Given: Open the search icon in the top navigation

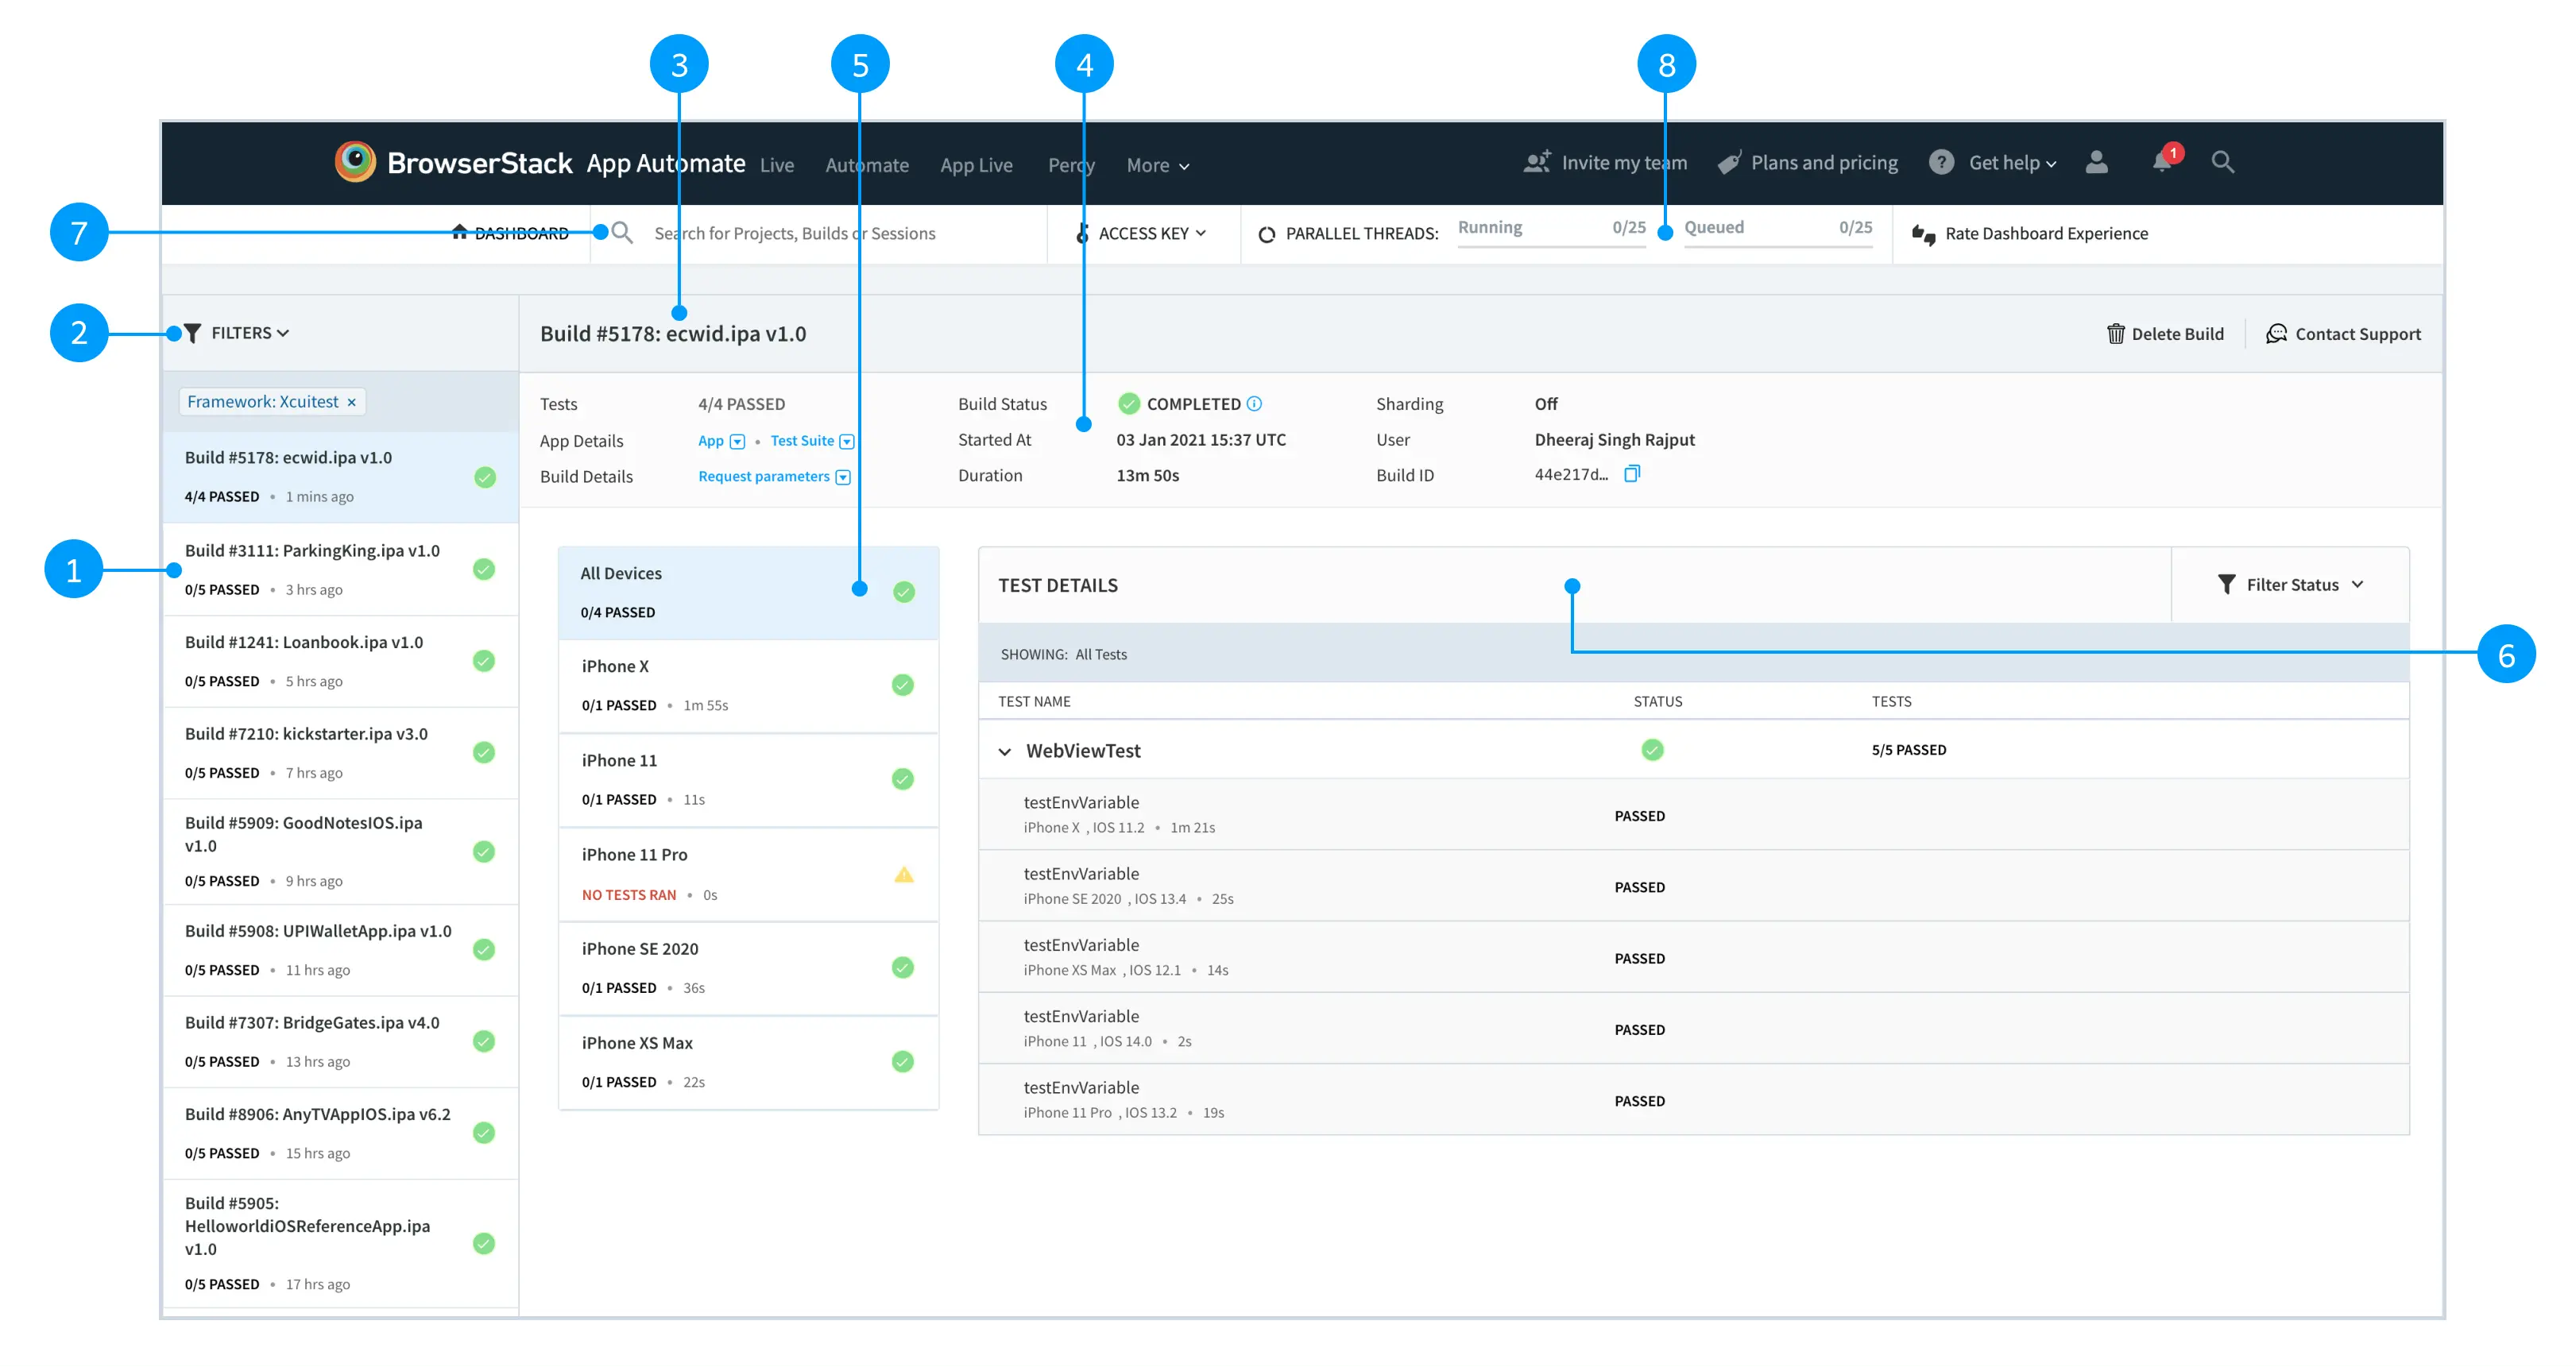Looking at the screenshot, I should [2224, 162].
